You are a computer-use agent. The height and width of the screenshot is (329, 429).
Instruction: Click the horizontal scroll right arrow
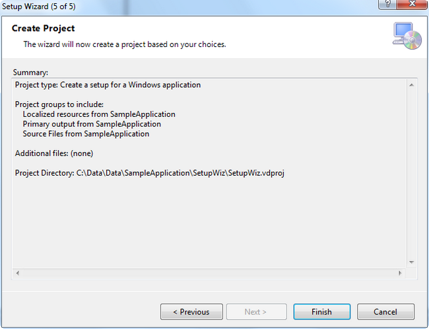click(x=400, y=273)
